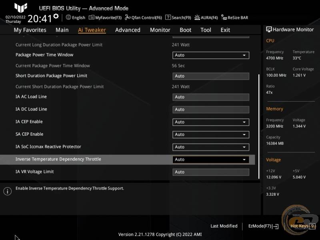Image resolution: width=320 pixels, height=240 pixels.
Task: Select the Ai Tweaker tab
Action: 92,30
